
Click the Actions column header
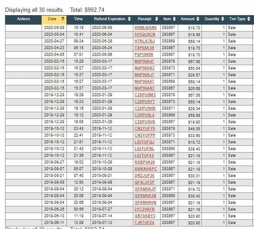click(x=24, y=19)
